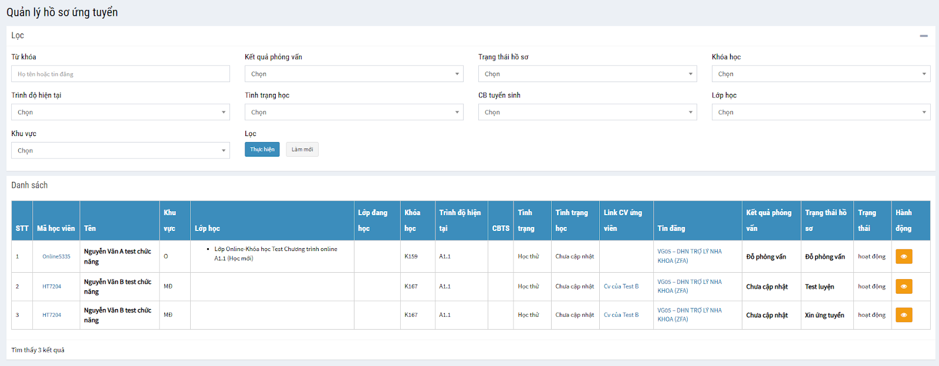Viewport: 939px width, 366px height.
Task: Click the Từ khóa search input
Action: [120, 74]
